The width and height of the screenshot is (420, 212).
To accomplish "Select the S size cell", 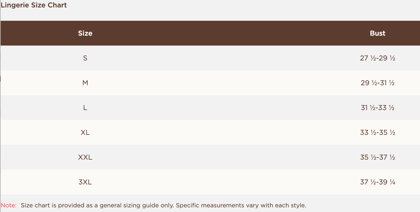I will [x=85, y=58].
